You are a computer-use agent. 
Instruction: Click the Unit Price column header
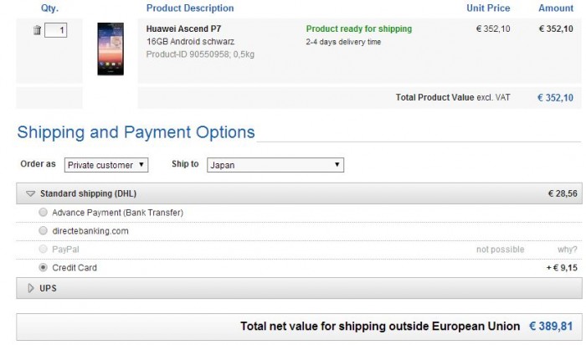point(488,8)
